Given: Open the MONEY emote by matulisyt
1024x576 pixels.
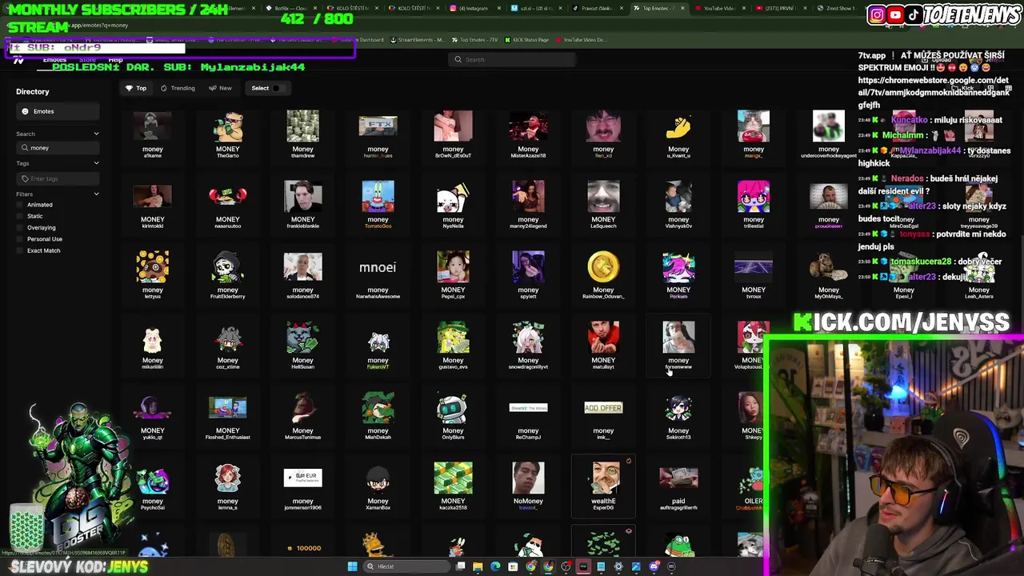Looking at the screenshot, I should [603, 345].
